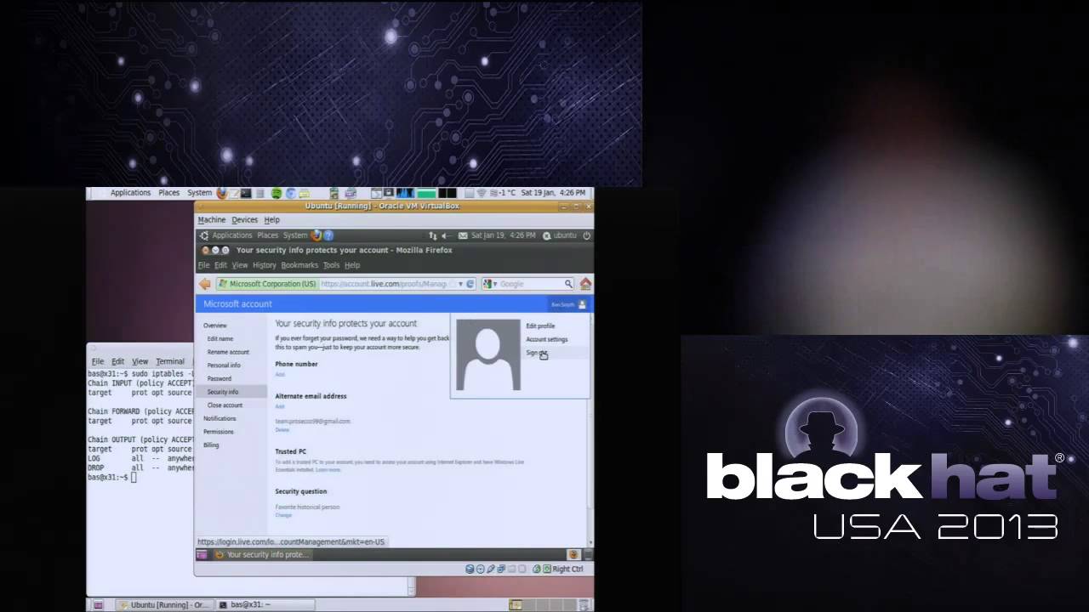Image resolution: width=1089 pixels, height=612 pixels.
Task: Click the VirtualBox hard disk status icon
Action: tap(470, 569)
